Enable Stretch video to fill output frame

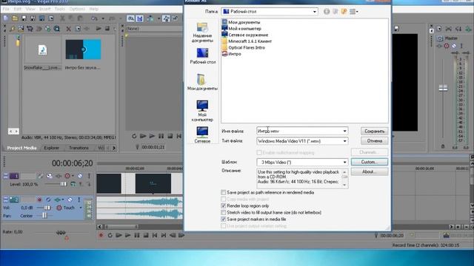click(x=224, y=212)
